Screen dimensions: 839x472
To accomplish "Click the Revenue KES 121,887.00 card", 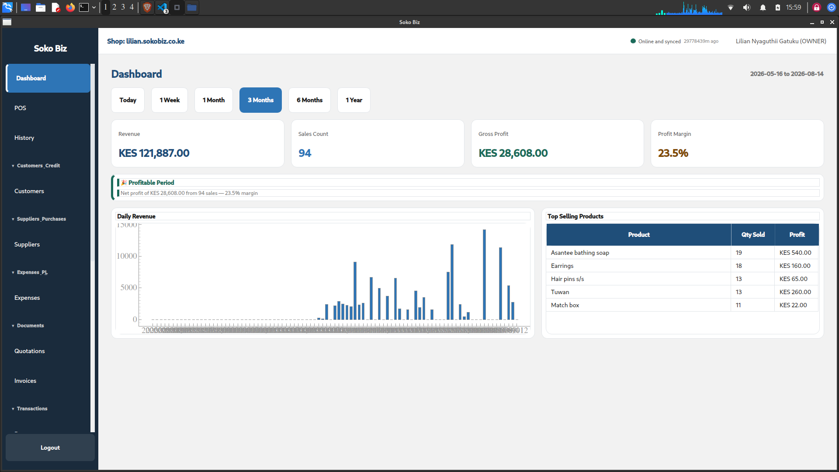I will pyautogui.click(x=198, y=143).
